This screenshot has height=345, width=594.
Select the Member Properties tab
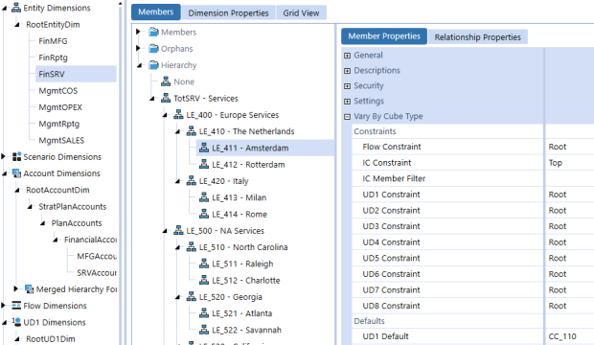click(x=384, y=36)
